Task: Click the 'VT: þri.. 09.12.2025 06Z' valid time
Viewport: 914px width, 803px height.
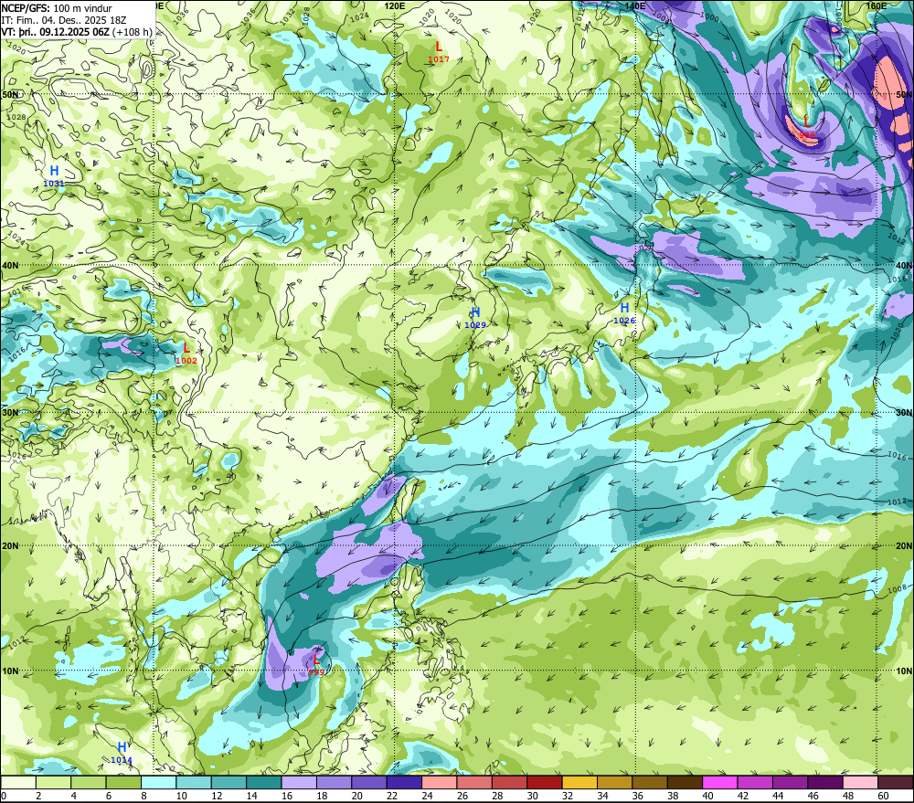Action: [55, 31]
